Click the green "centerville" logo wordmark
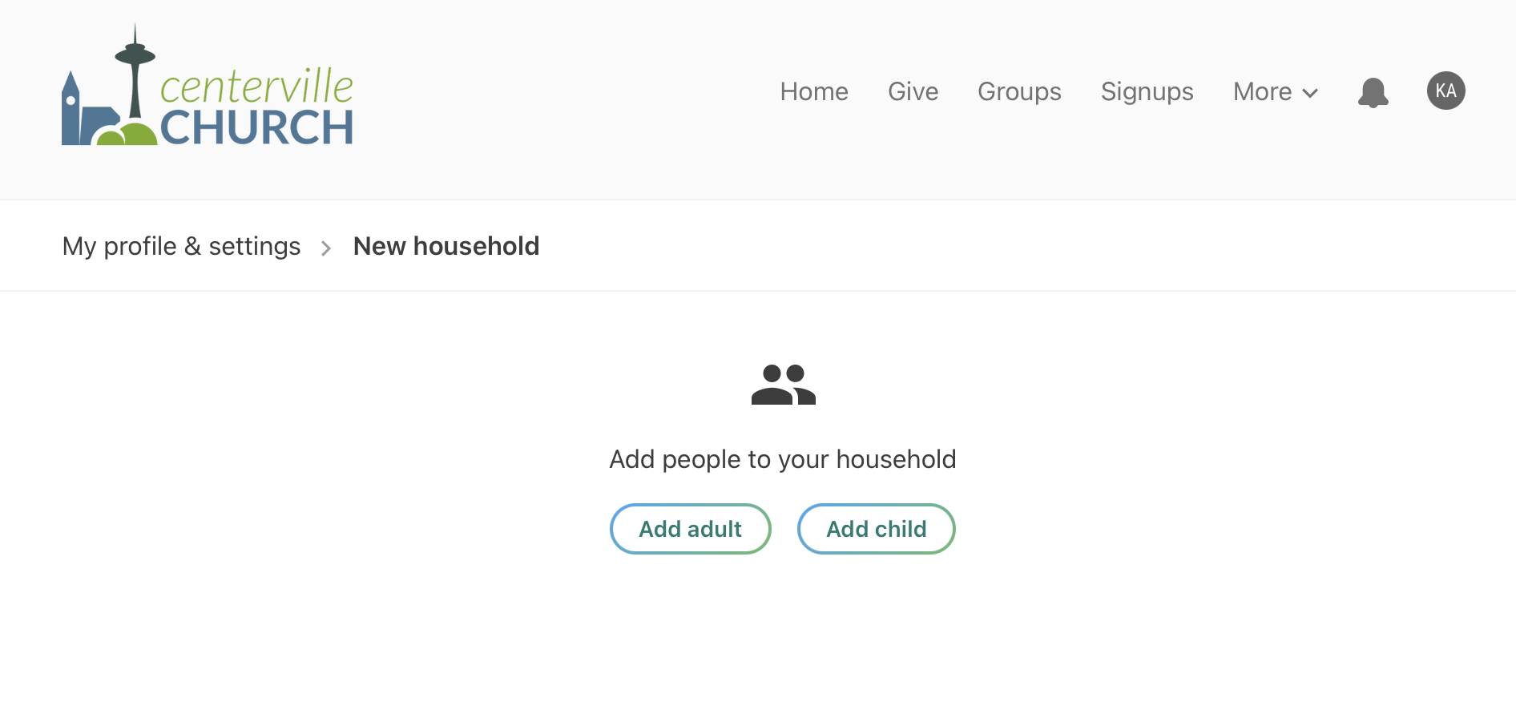The image size is (1516, 726). [256, 87]
